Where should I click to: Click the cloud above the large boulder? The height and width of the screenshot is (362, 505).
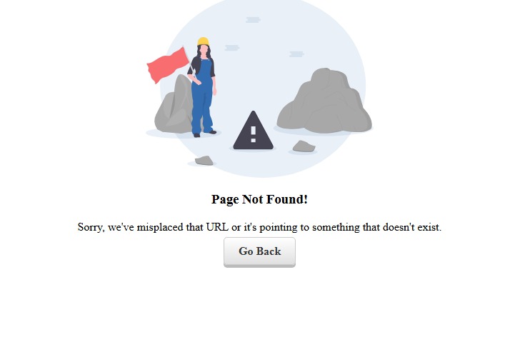(296, 54)
